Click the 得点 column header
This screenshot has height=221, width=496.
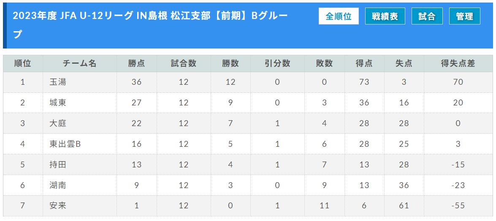[x=364, y=64]
